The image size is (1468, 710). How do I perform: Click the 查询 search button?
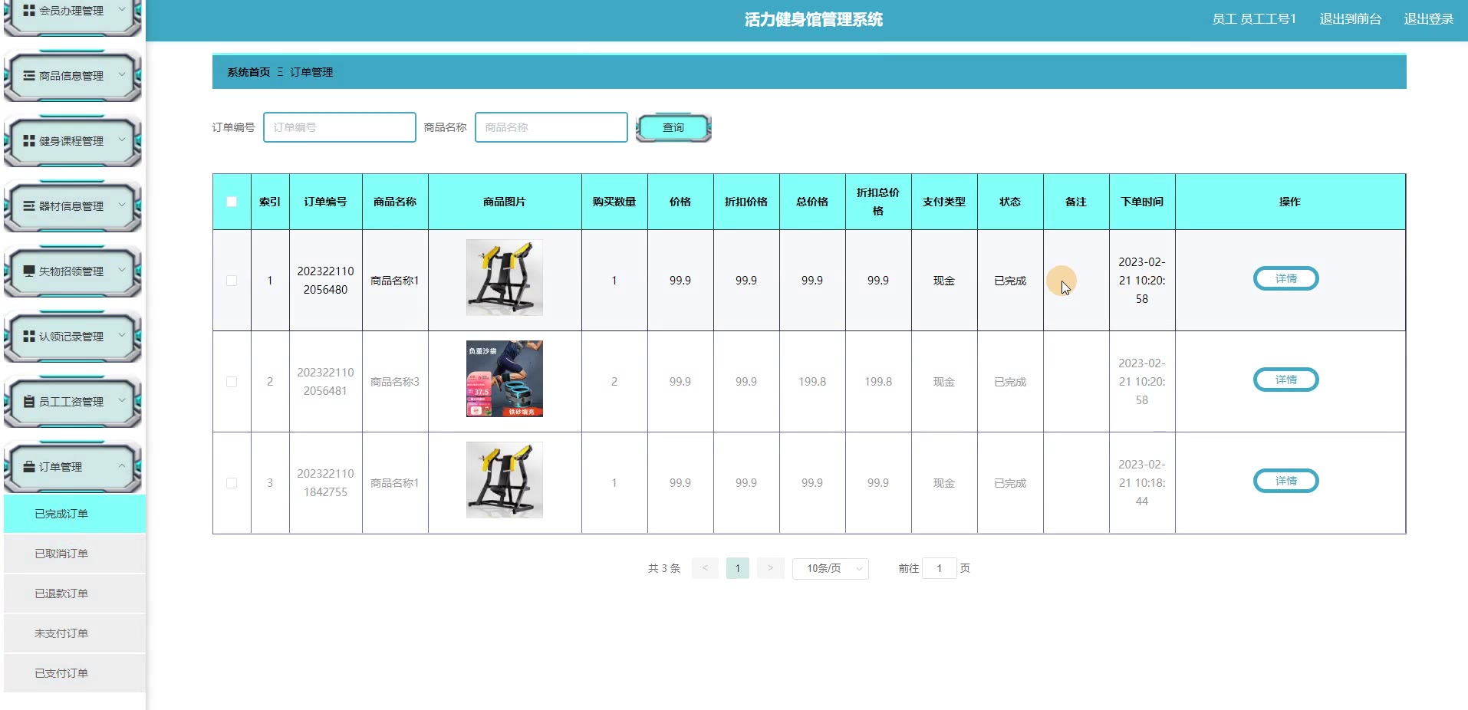pos(673,127)
